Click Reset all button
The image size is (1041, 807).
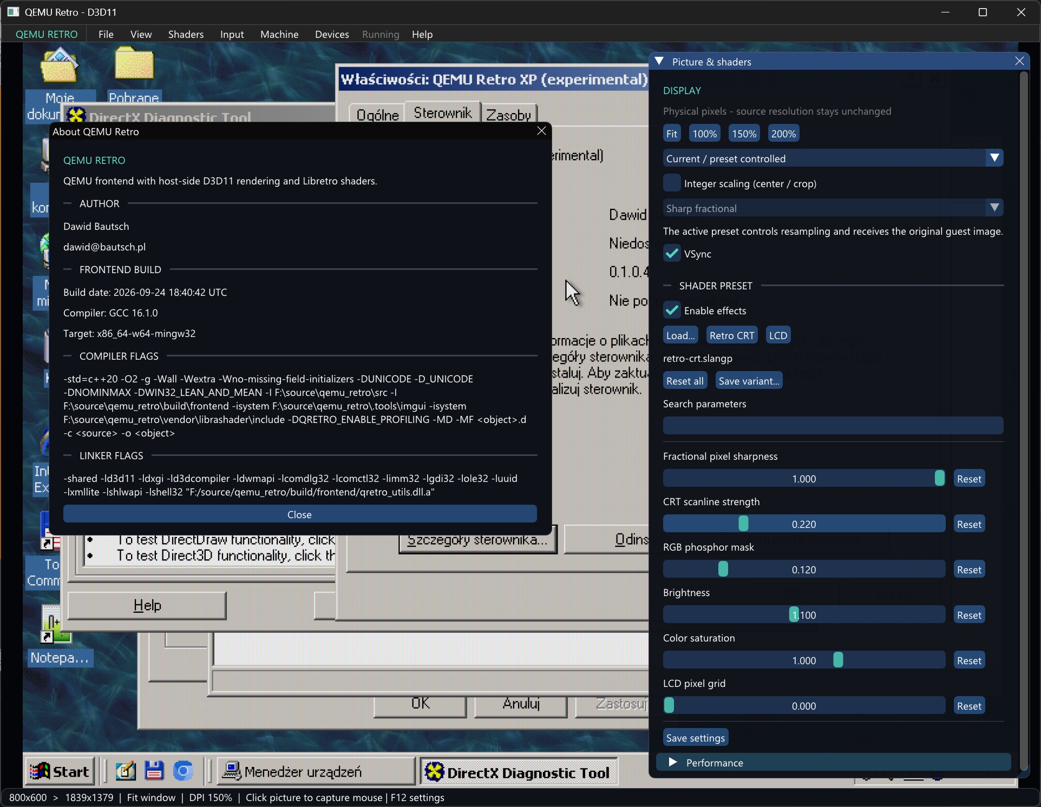(685, 380)
